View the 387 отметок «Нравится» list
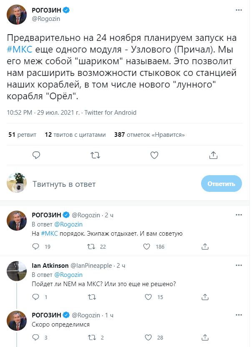Screen dimensions: 252x347 [149, 135]
